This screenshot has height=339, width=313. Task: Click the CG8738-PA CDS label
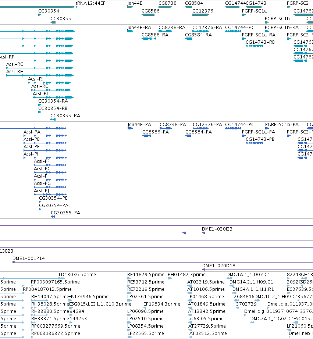click(173, 125)
